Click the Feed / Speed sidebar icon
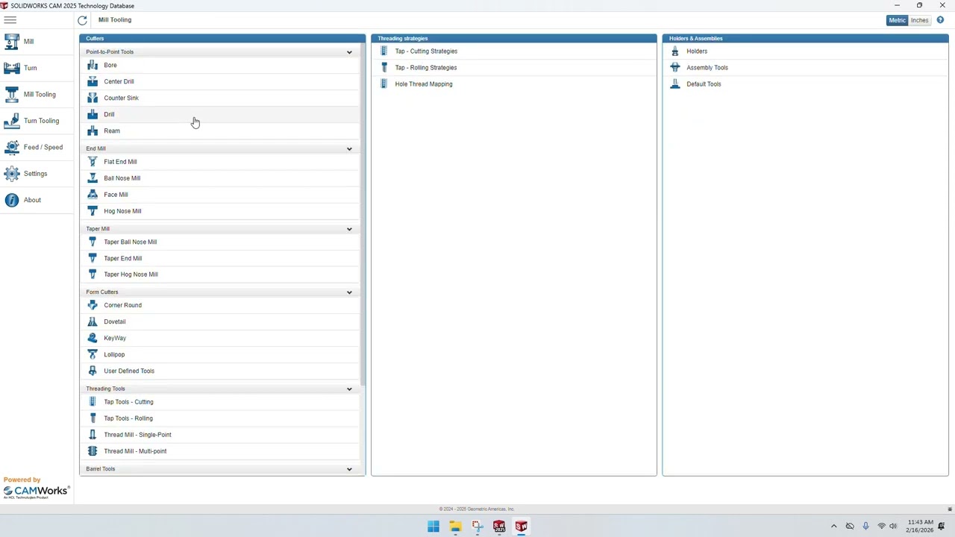The width and height of the screenshot is (955, 537). [11, 148]
